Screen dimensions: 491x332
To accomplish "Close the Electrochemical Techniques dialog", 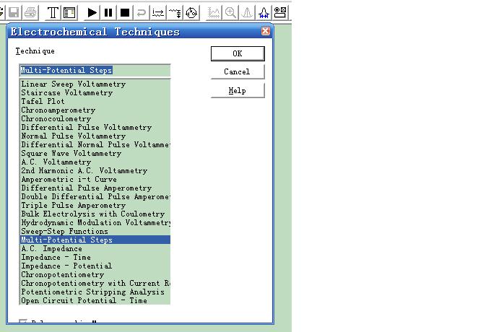I will coord(266,31).
